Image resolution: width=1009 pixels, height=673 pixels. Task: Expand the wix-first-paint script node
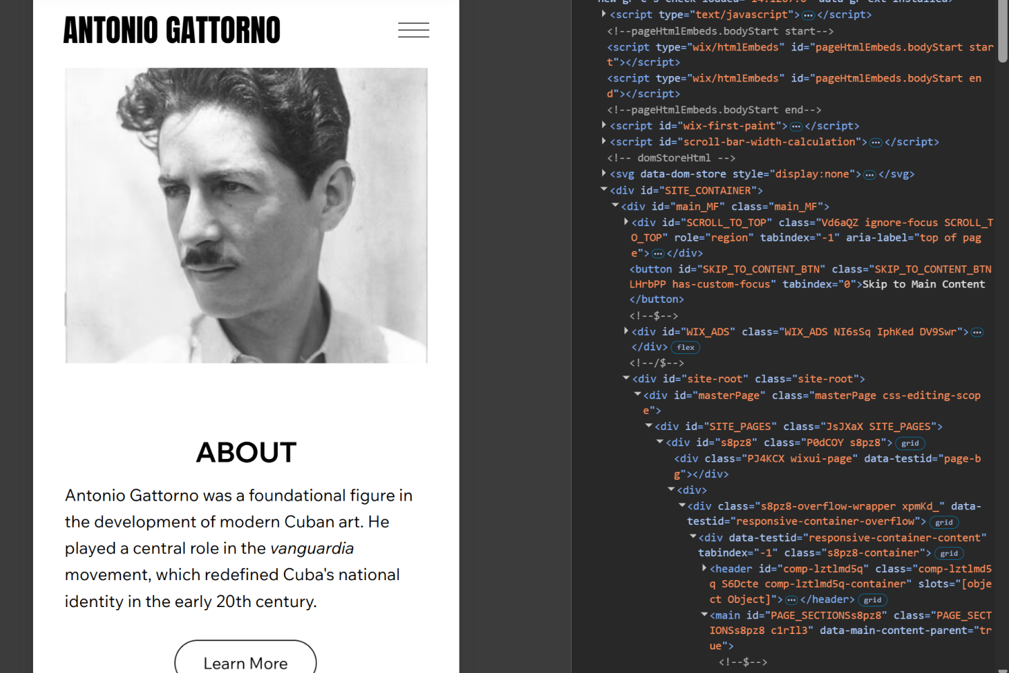pyautogui.click(x=603, y=125)
